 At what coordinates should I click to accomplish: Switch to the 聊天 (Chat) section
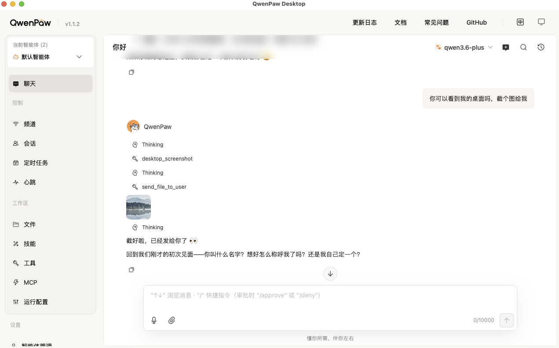coord(29,83)
